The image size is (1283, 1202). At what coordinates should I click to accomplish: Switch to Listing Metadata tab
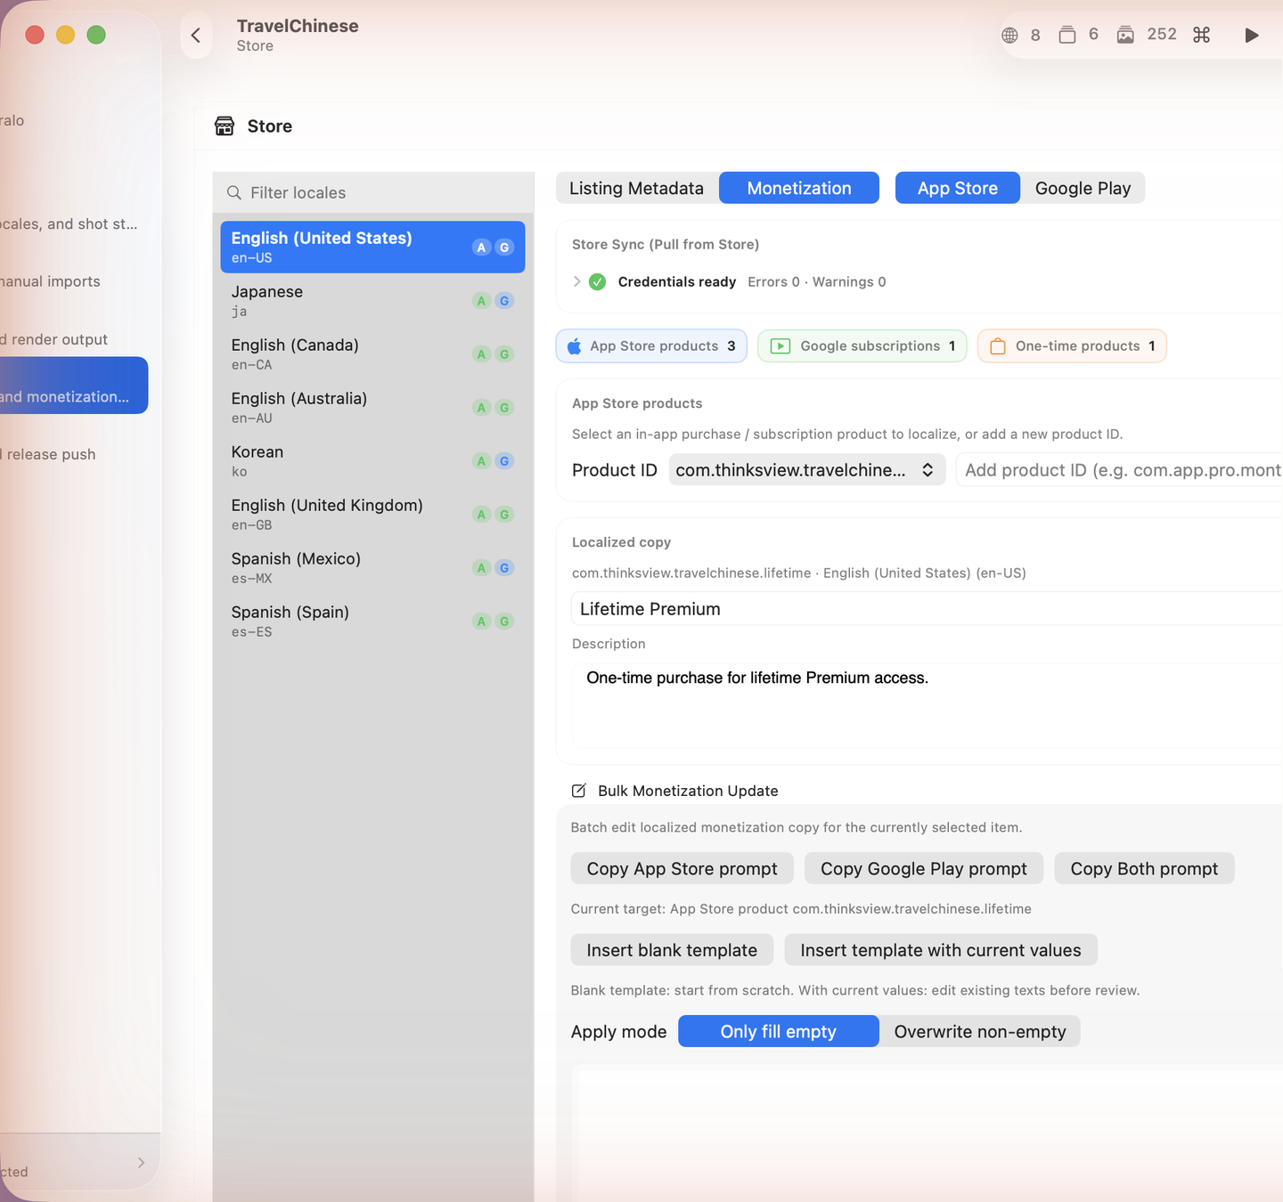(637, 188)
